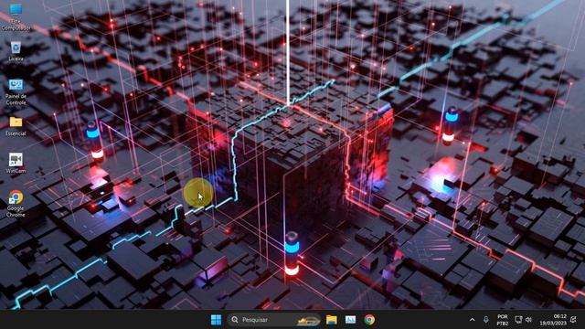Open POR PTB2 language switcher
Viewport: 585px width, 329px height.
coord(503,320)
